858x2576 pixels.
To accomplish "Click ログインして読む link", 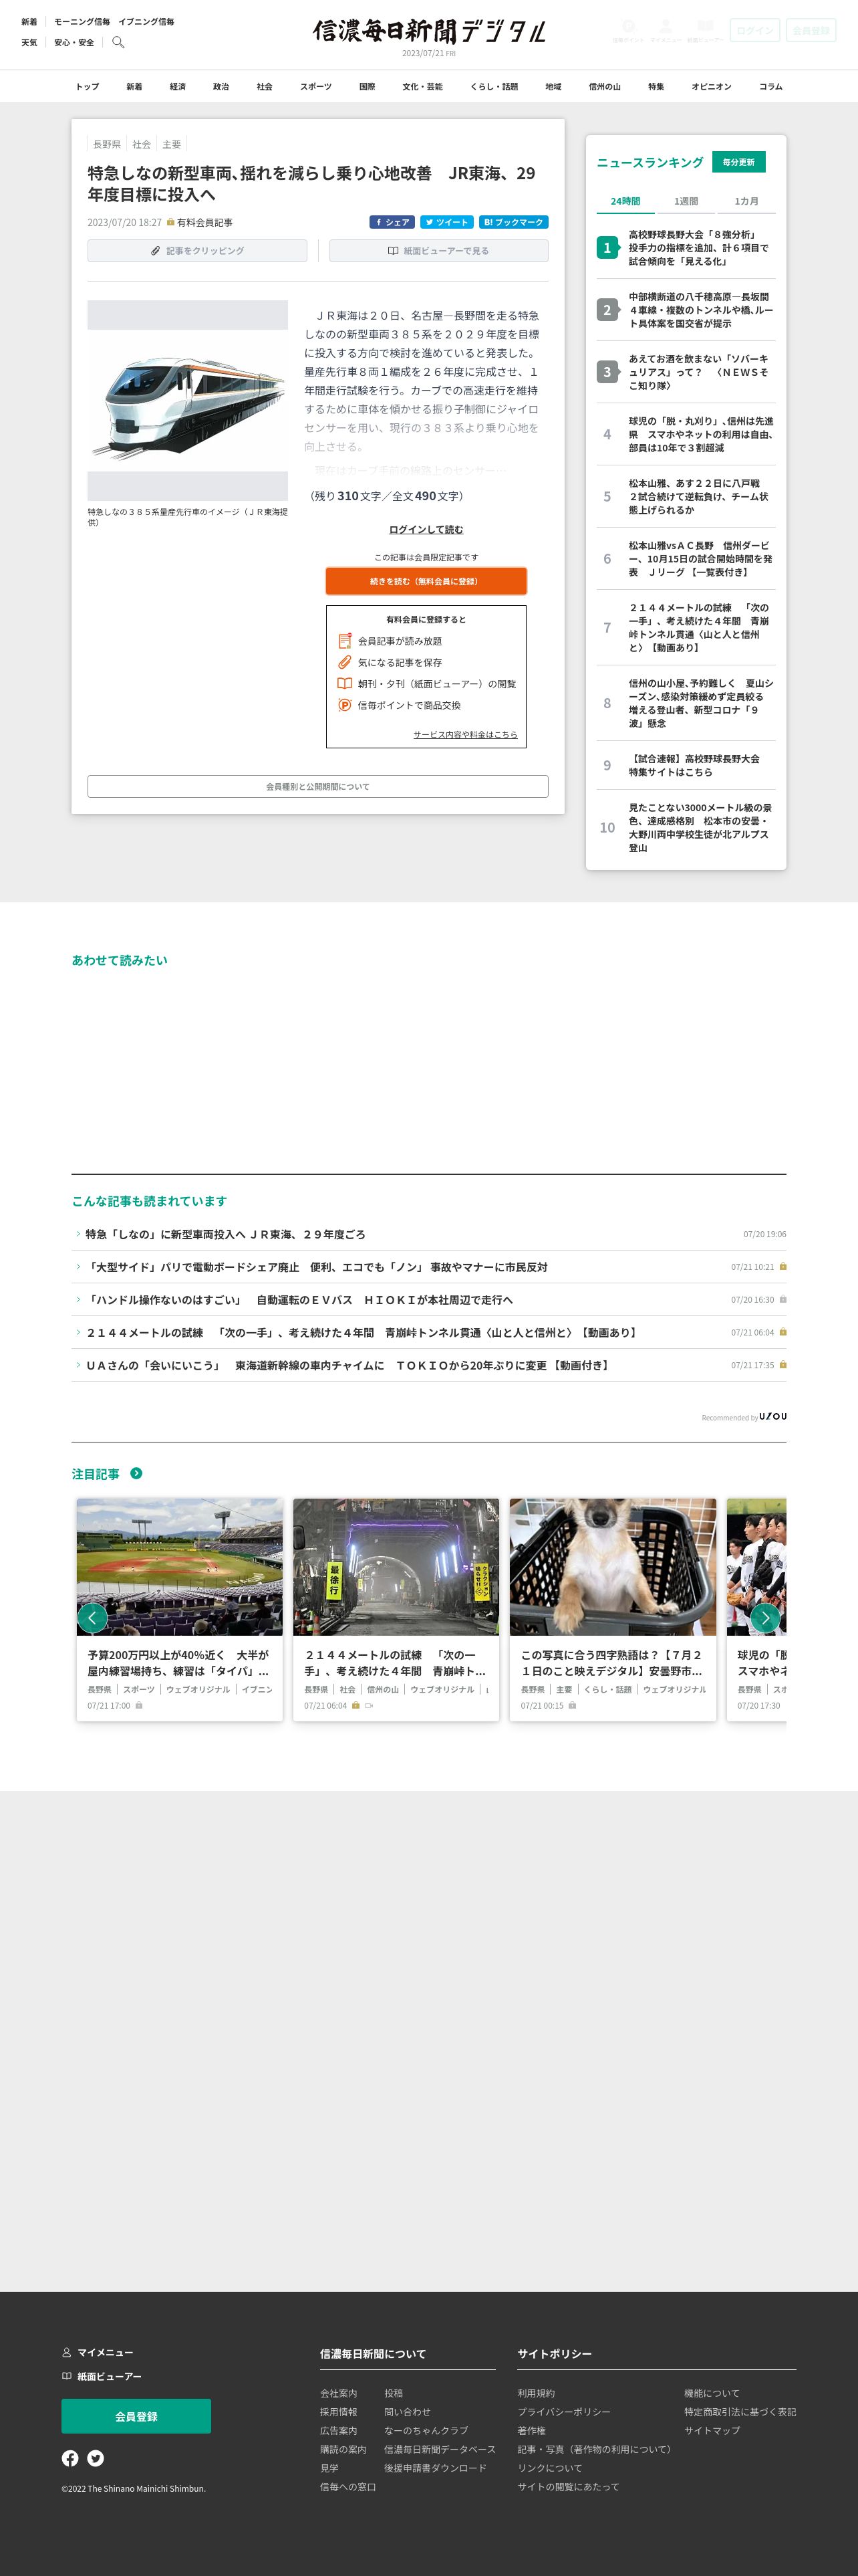I will tap(426, 529).
